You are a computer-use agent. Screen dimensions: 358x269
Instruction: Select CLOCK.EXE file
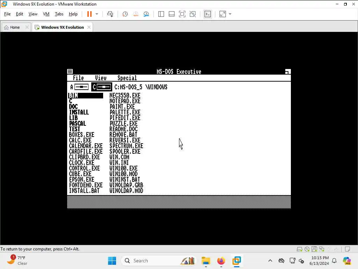click(x=82, y=163)
